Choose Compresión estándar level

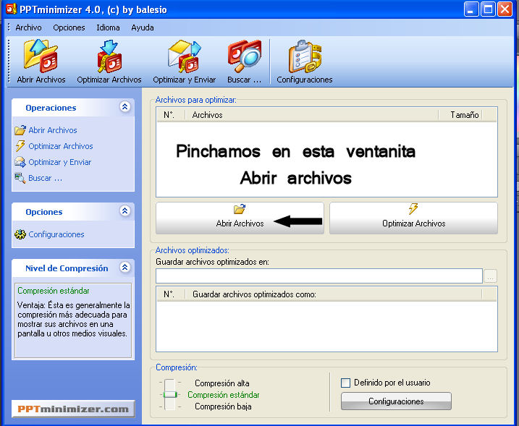[224, 395]
